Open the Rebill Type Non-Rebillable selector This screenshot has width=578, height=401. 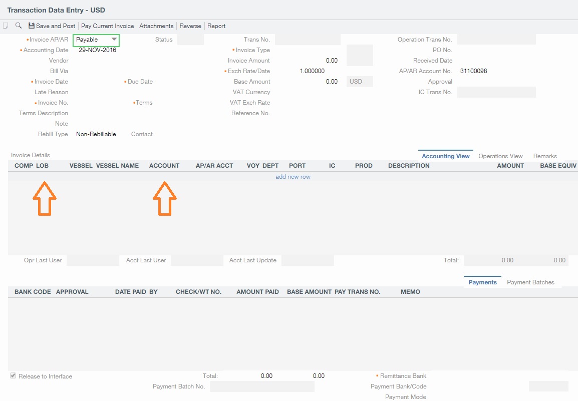click(96, 134)
